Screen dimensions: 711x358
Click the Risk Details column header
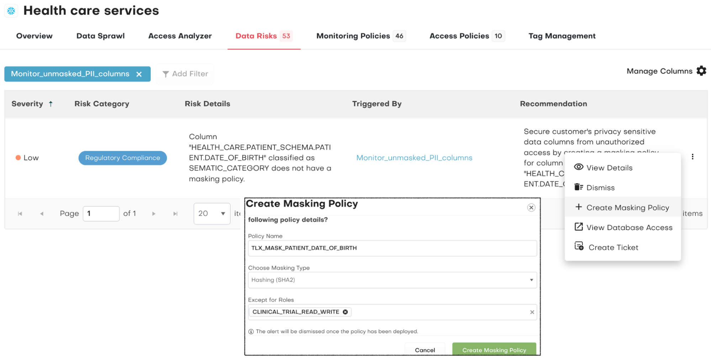[x=207, y=104]
